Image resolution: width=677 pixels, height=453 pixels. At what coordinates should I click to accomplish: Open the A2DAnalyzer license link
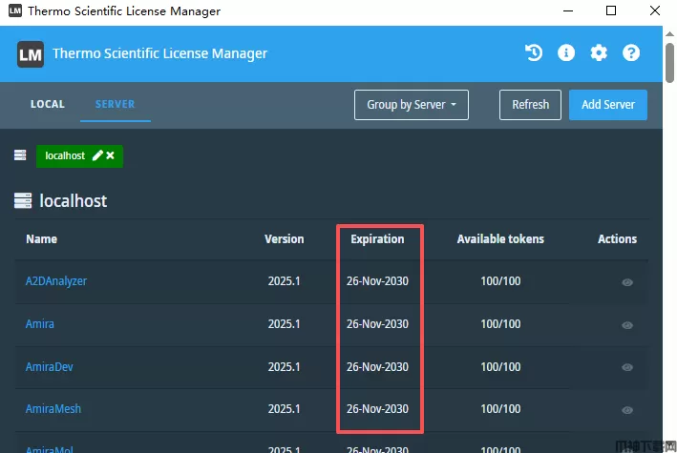point(56,281)
